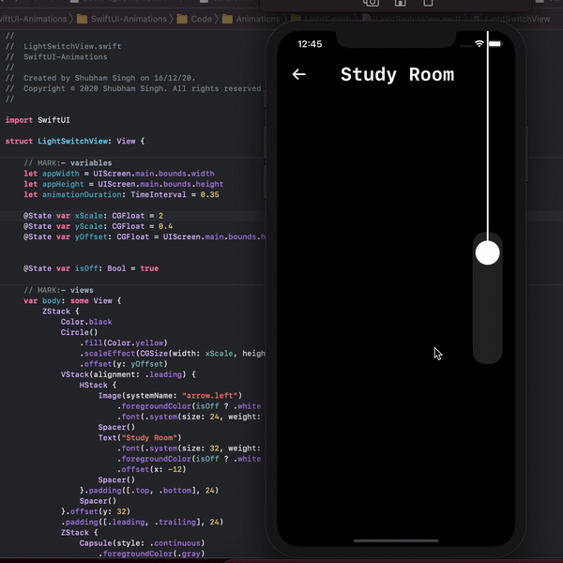Click the animationDuration value 0.35
Screen dimensions: 563x563
[x=209, y=194]
